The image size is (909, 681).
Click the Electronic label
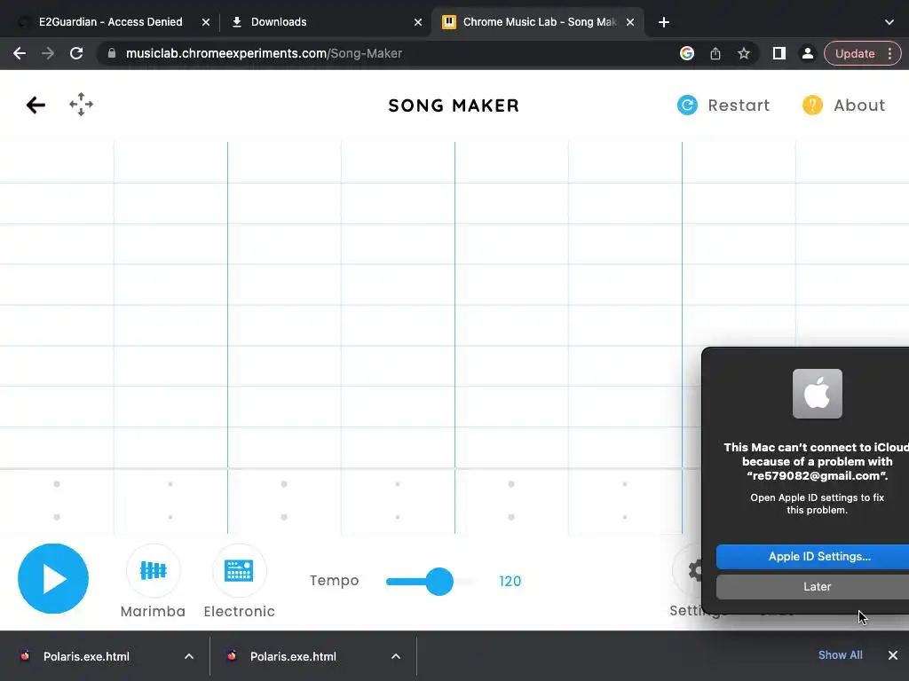pyautogui.click(x=239, y=612)
